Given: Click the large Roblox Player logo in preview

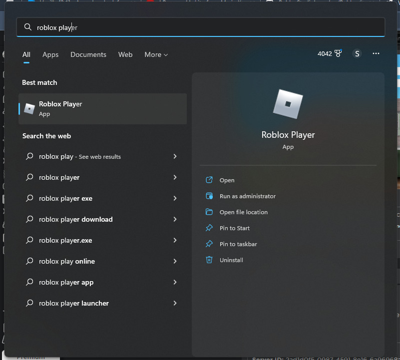Looking at the screenshot, I should (288, 104).
